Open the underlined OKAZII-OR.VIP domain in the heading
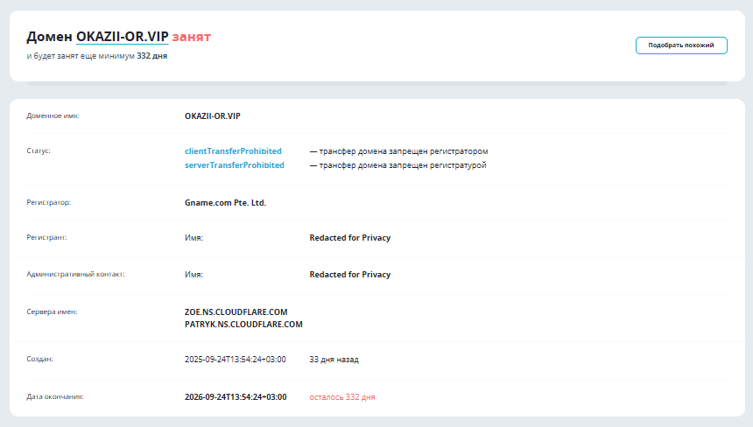This screenshot has width=753, height=427. [x=122, y=37]
